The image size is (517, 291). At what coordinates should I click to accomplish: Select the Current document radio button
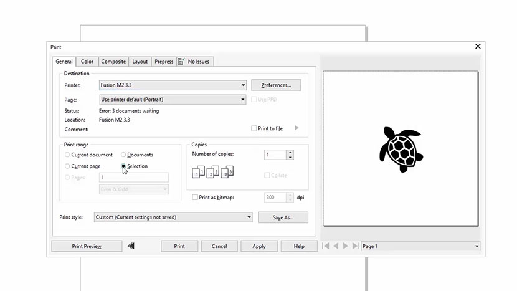pyautogui.click(x=67, y=155)
